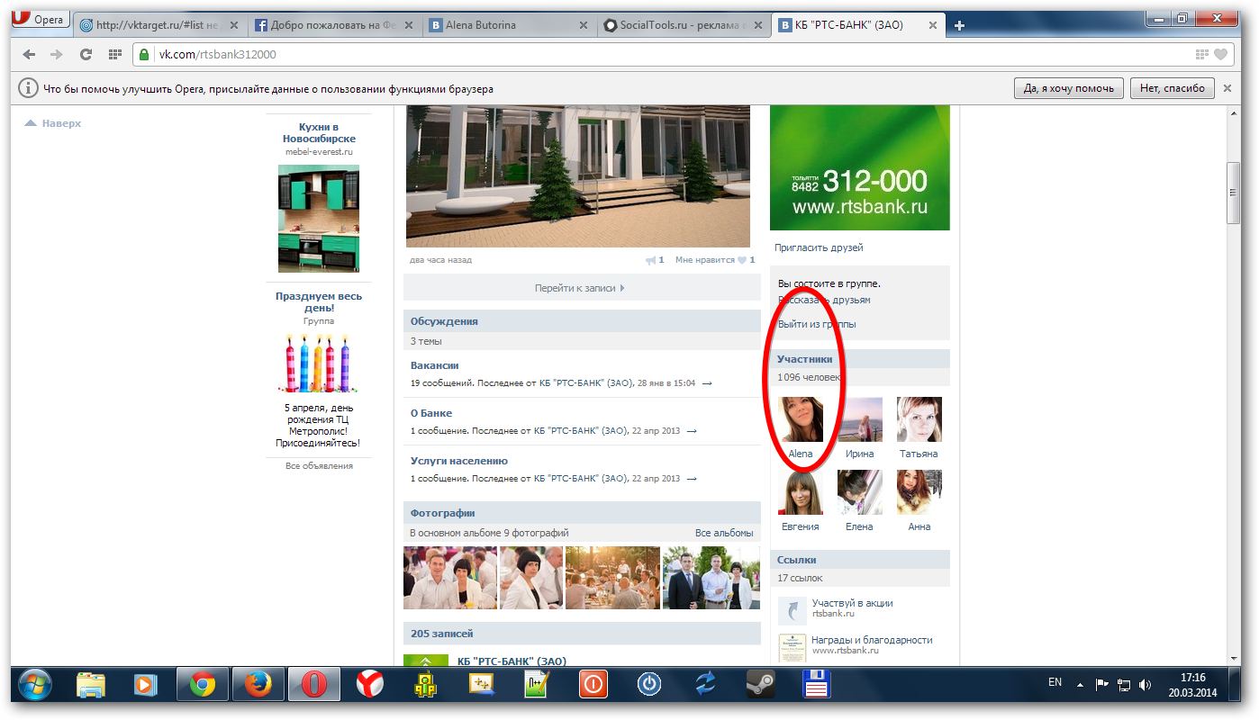
Task: Switch to Firefox in the taskbar
Action: pos(258,685)
